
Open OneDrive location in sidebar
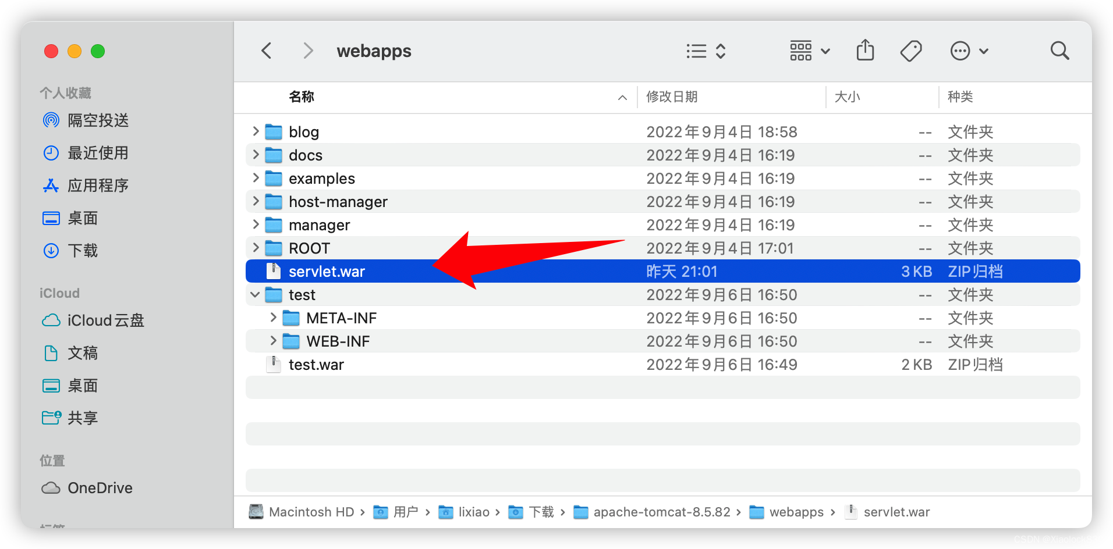(87, 488)
